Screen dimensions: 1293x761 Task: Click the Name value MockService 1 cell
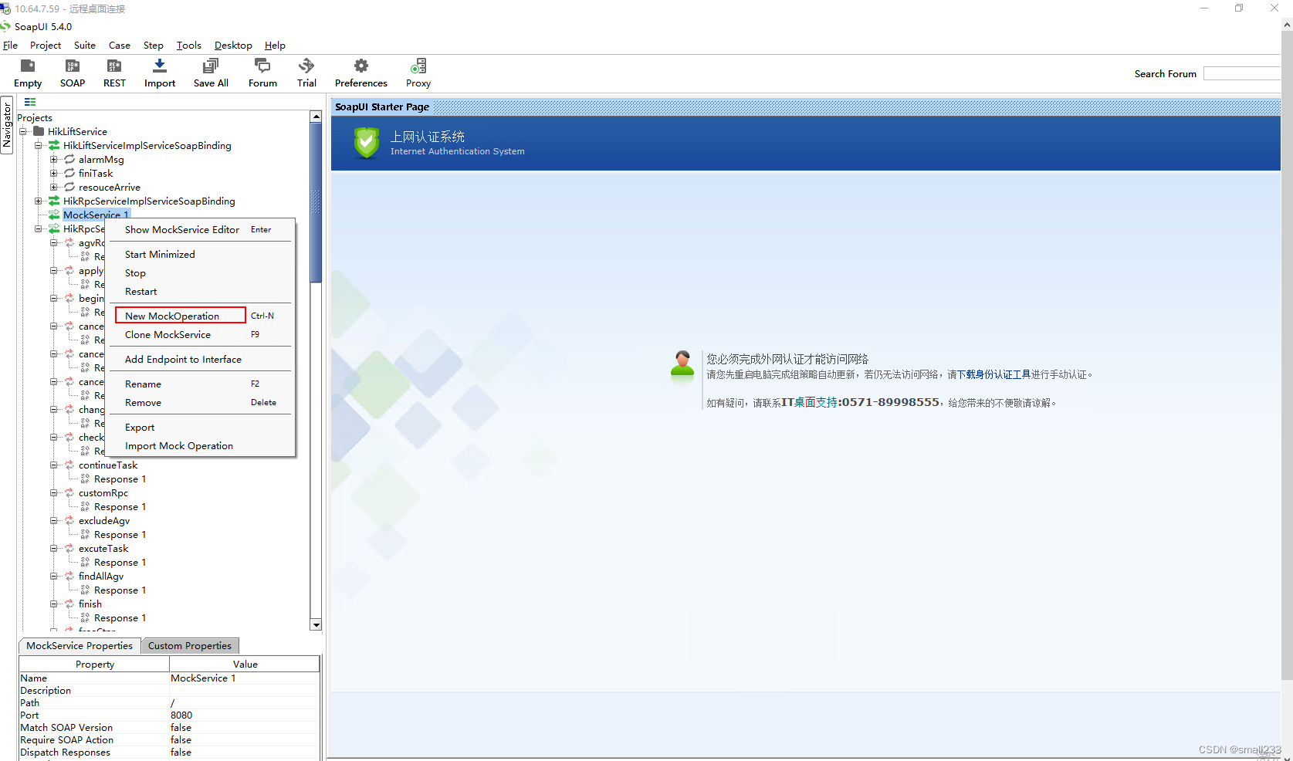coord(244,678)
